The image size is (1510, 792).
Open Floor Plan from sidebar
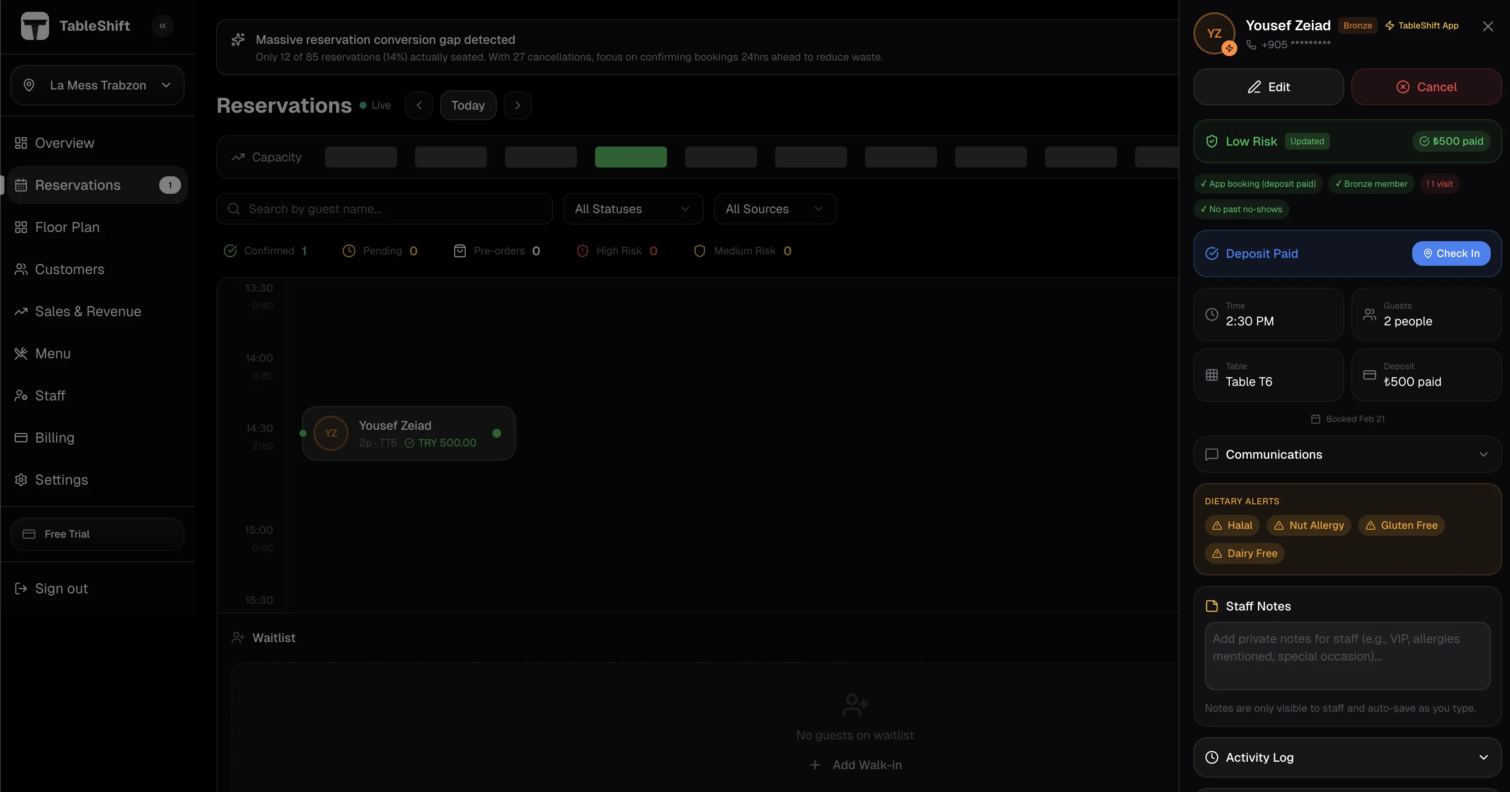click(x=67, y=228)
